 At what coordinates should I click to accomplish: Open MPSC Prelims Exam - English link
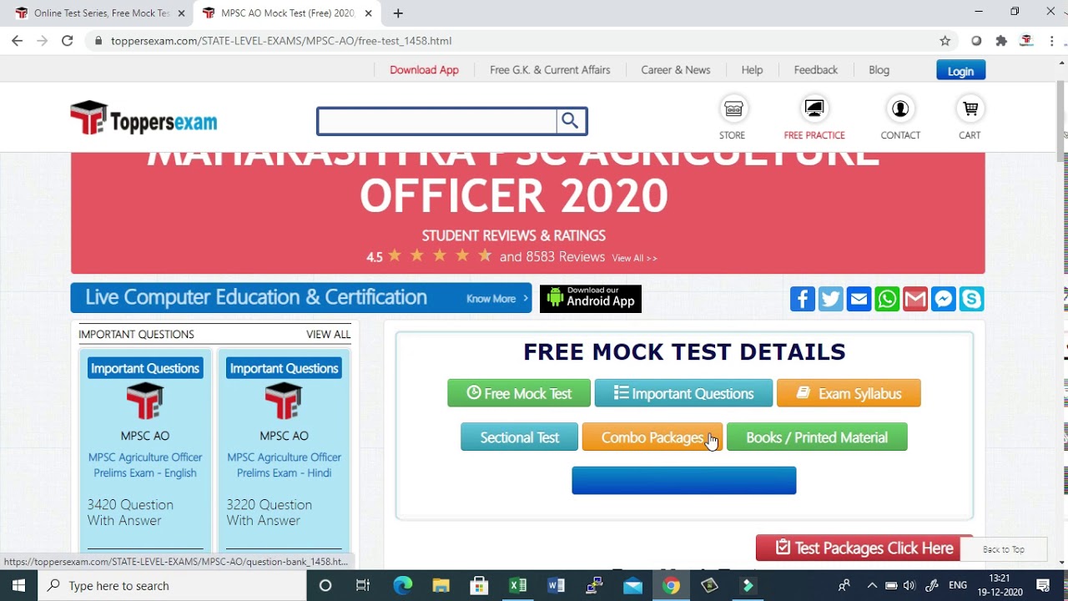pyautogui.click(x=145, y=465)
